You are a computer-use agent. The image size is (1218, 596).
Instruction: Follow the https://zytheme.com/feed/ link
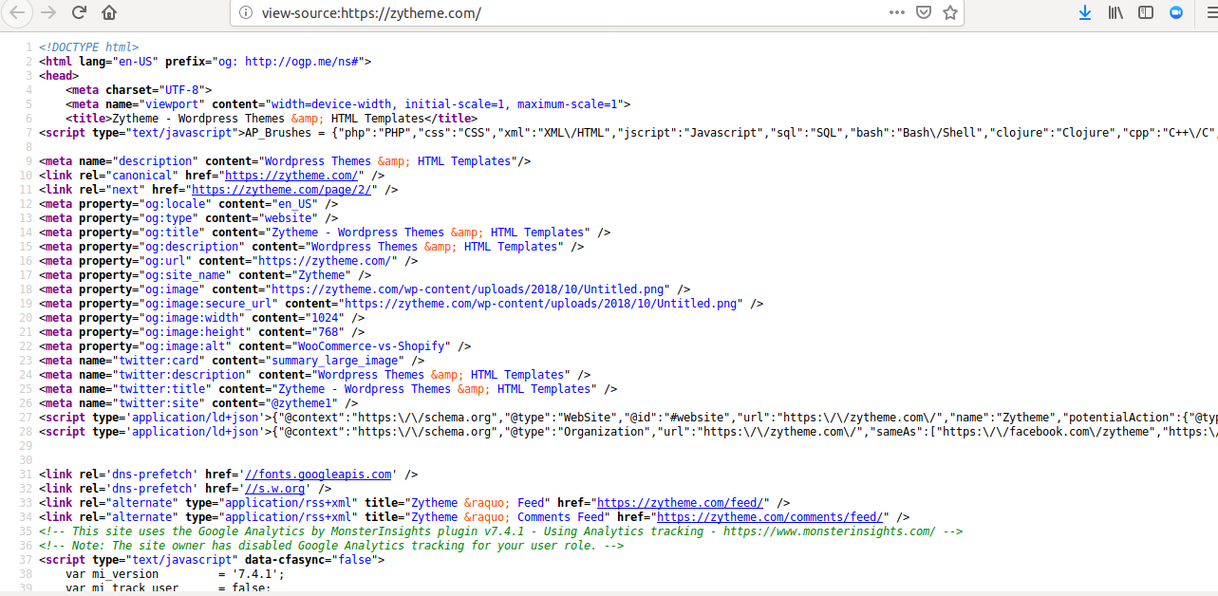point(680,503)
